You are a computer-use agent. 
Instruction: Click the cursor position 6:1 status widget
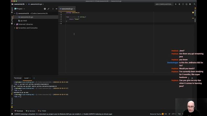click(166, 114)
